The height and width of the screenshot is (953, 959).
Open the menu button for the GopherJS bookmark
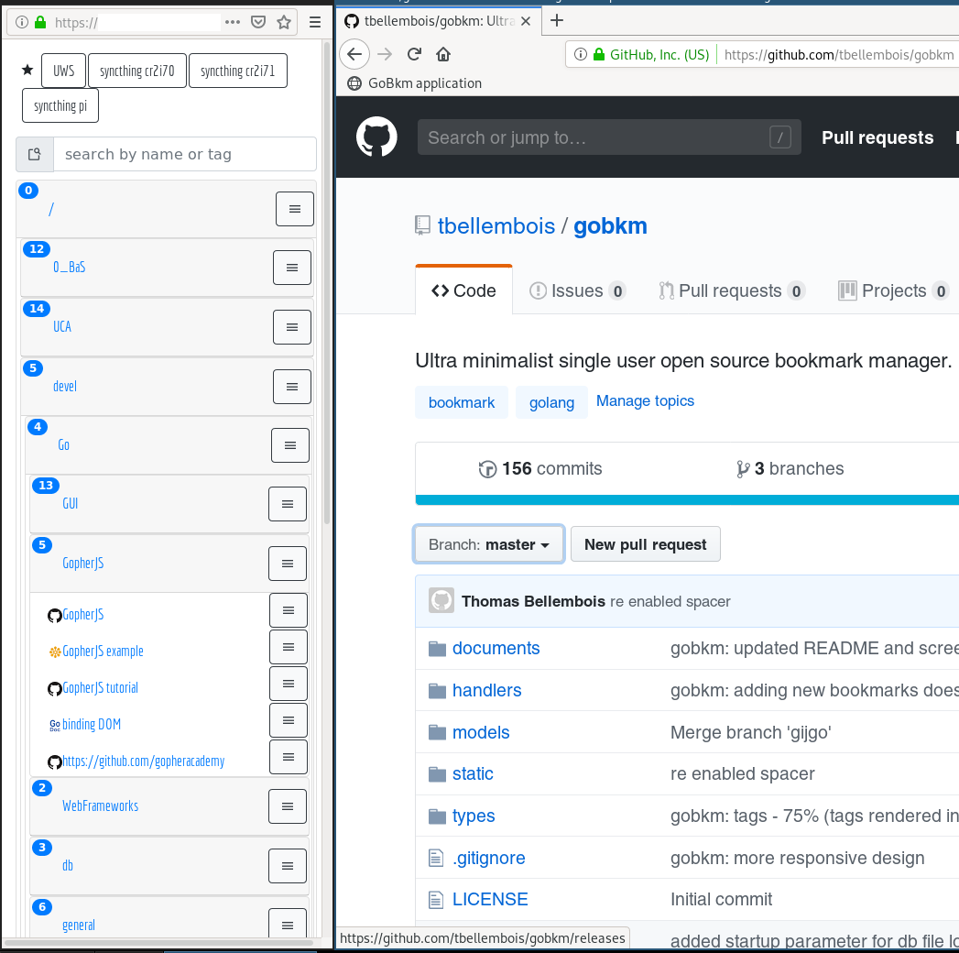289,610
